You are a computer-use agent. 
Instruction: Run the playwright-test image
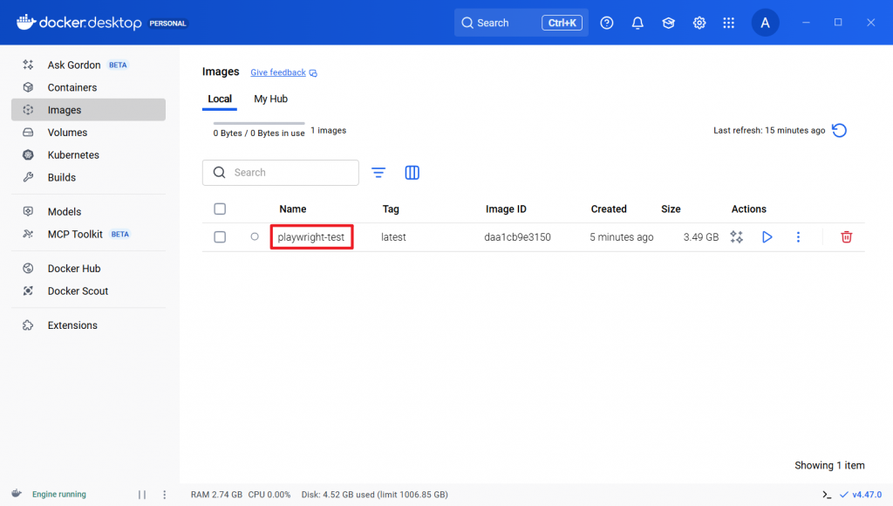click(x=767, y=237)
